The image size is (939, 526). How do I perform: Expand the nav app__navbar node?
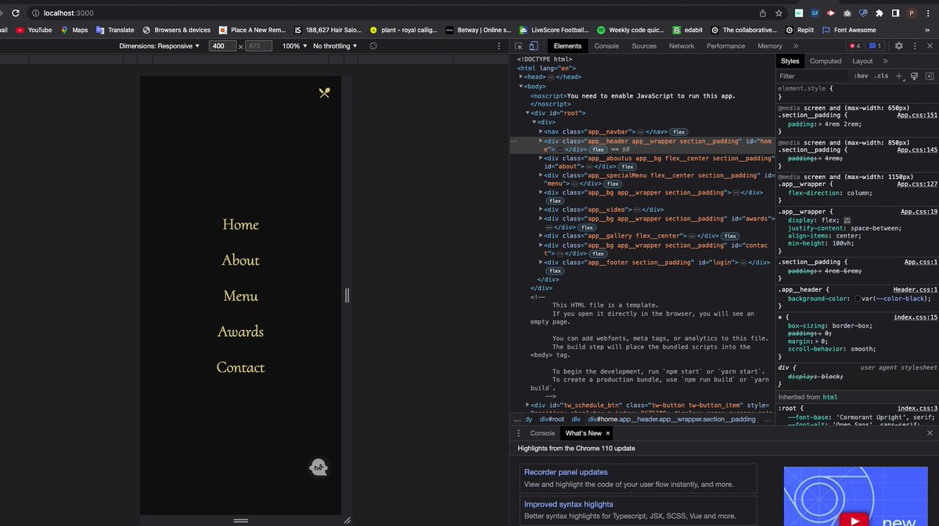tap(541, 132)
